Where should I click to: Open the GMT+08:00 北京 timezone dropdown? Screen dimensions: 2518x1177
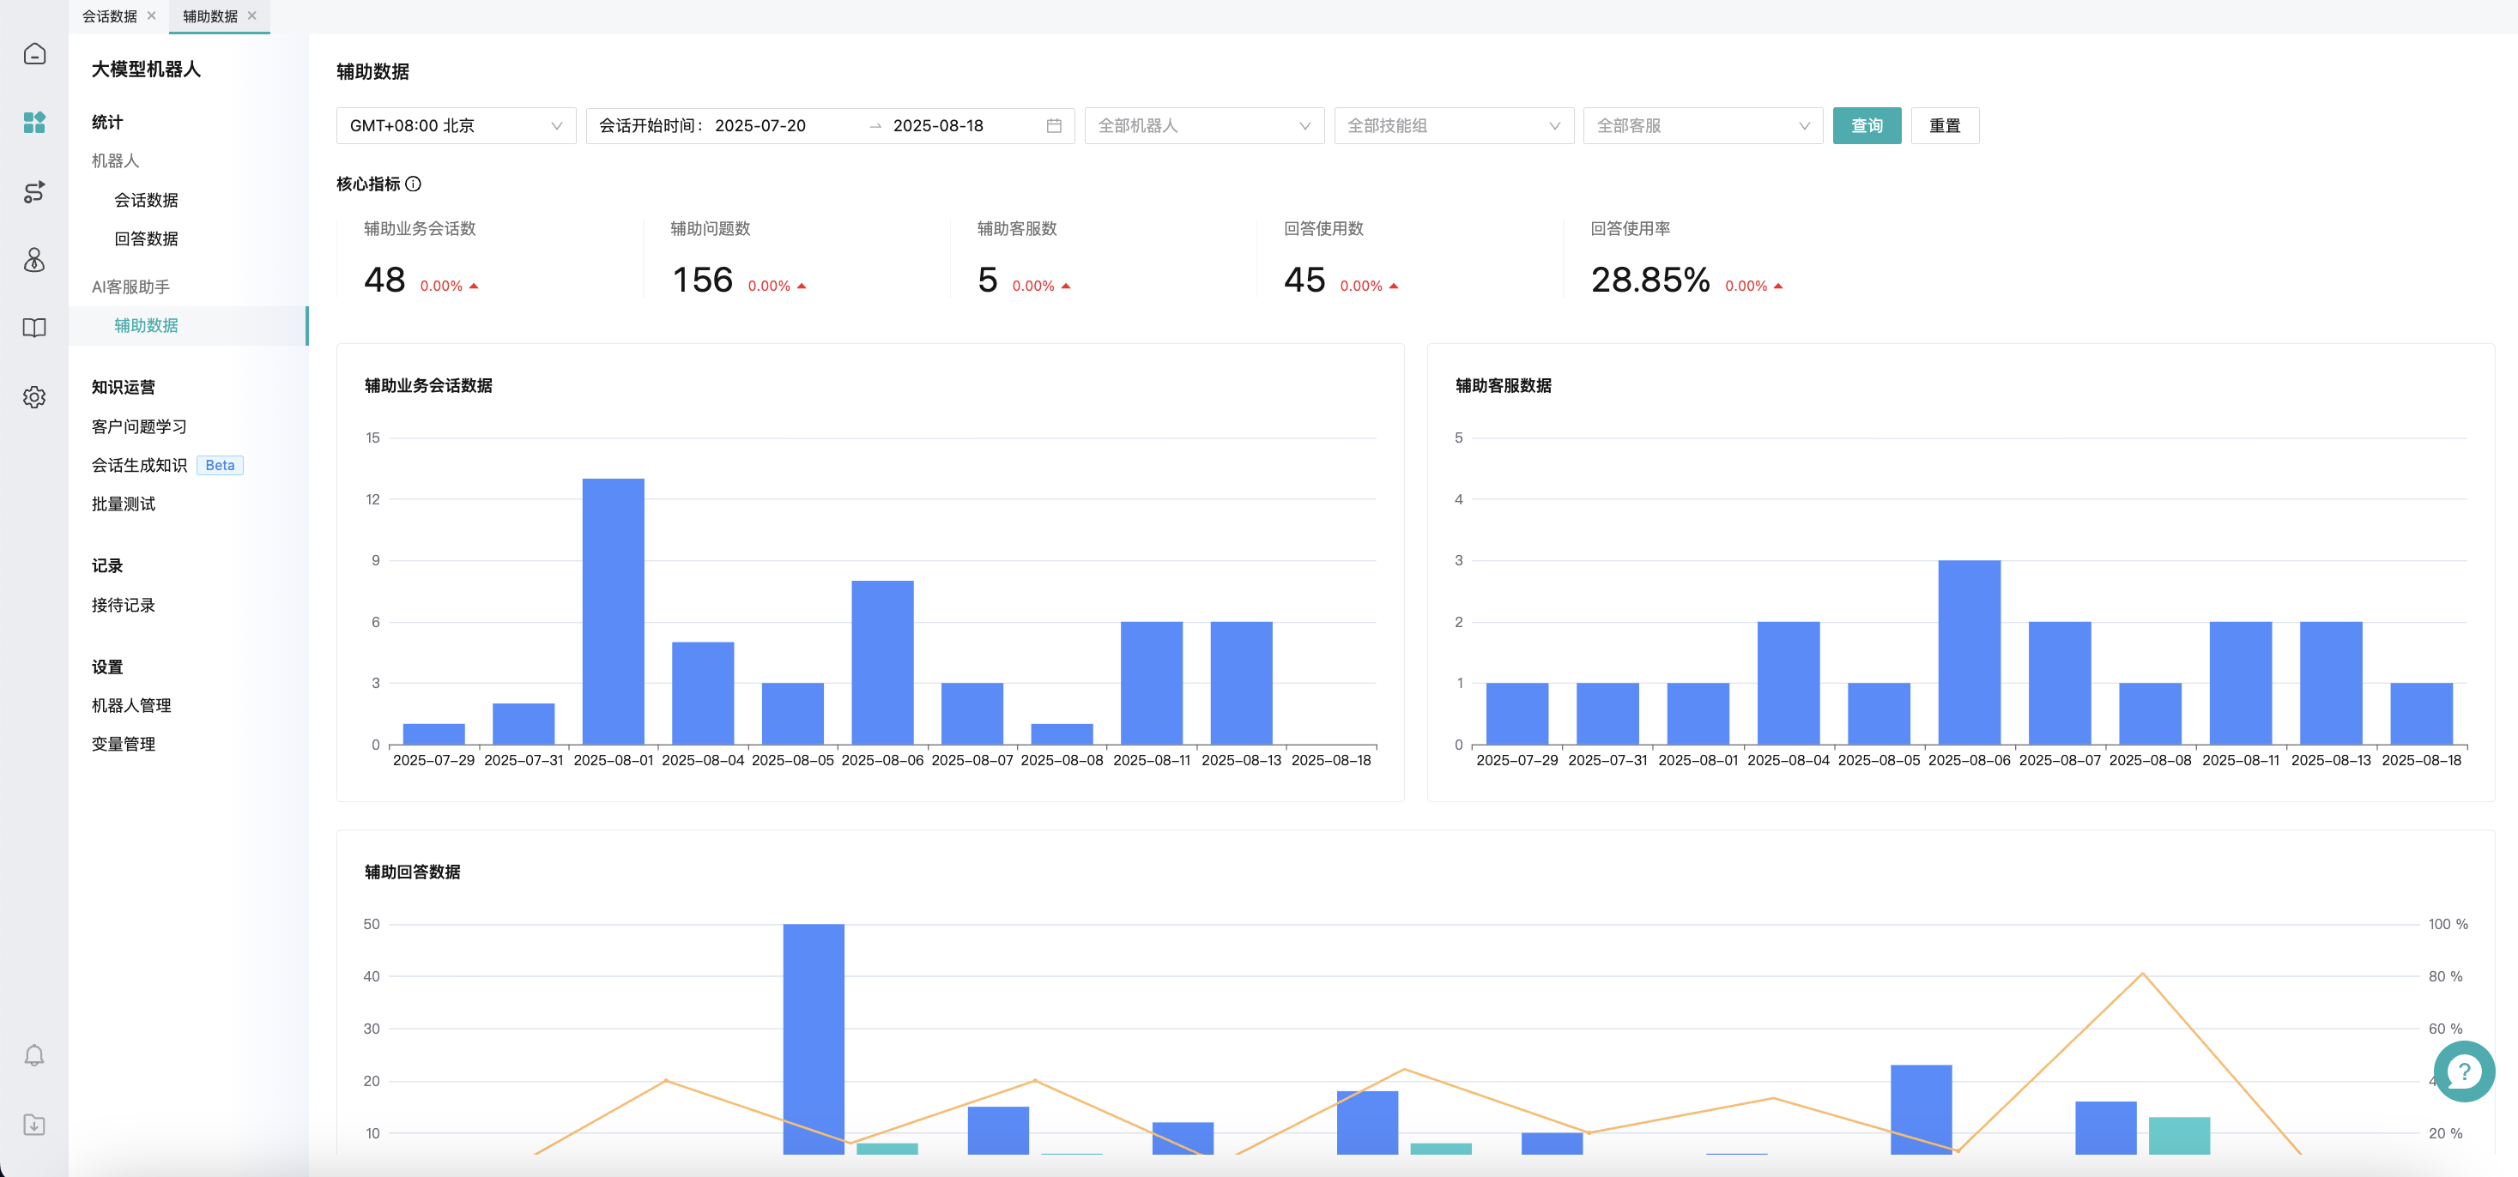456,126
